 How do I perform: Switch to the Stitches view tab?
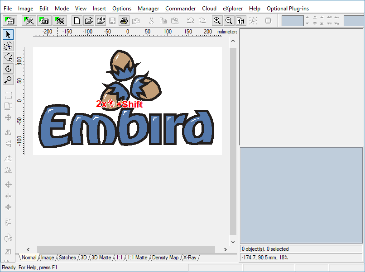pyautogui.click(x=67, y=258)
